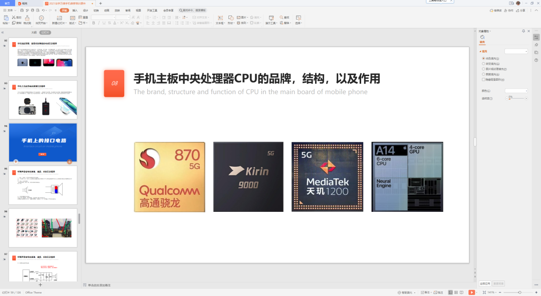Click the Save icon in quick toolbar
This screenshot has height=296, width=541.
pos(22,11)
